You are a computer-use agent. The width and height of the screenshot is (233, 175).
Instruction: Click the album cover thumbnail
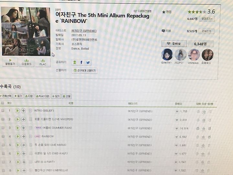click(x=26, y=31)
